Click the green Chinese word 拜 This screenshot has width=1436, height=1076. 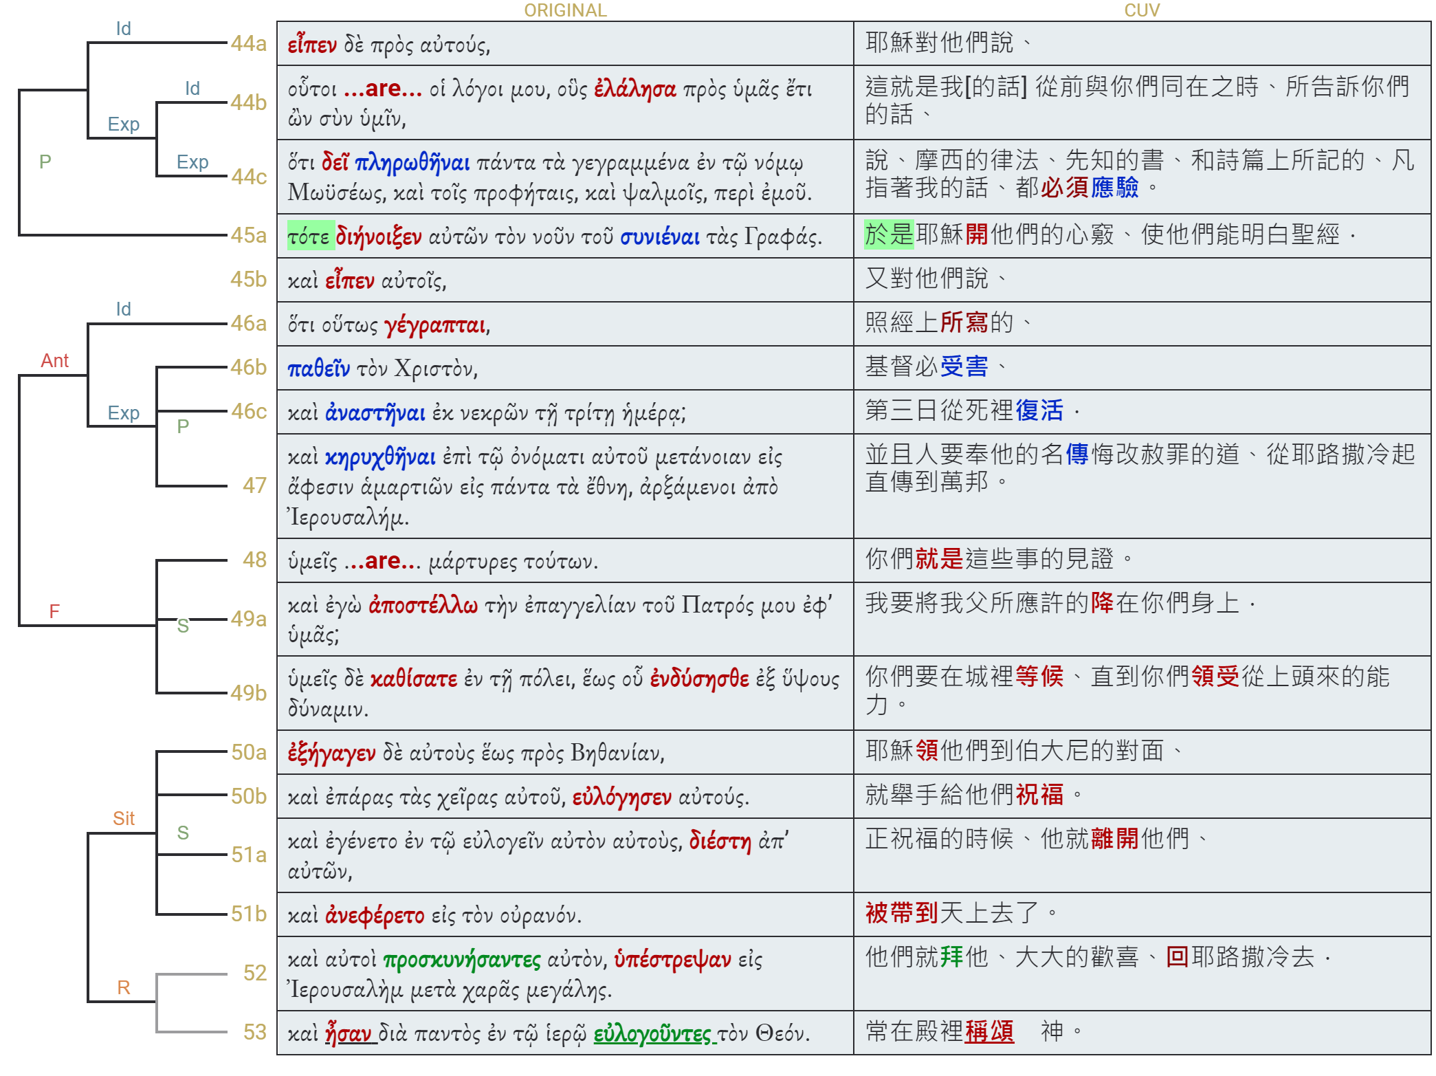click(x=952, y=956)
